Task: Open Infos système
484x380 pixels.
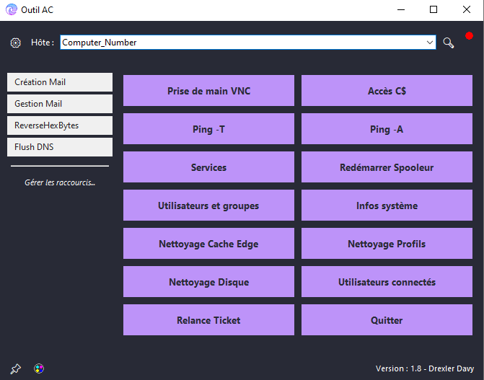Action: [387, 206]
